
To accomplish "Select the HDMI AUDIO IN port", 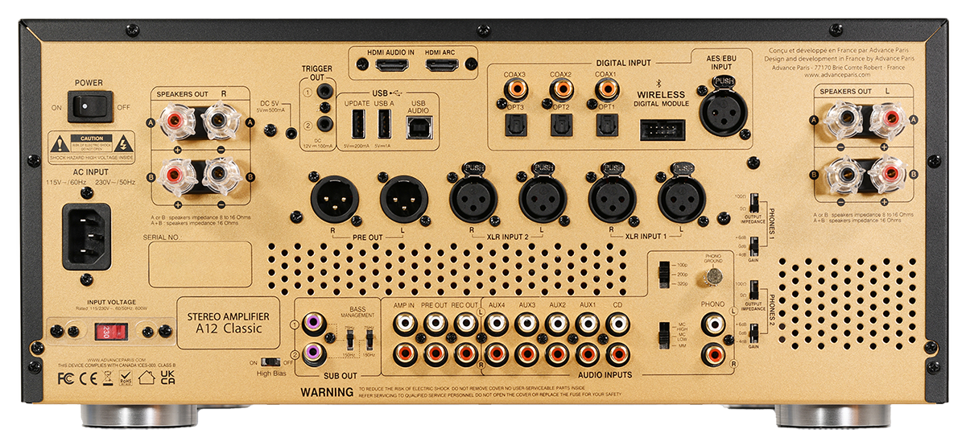I will tap(390, 66).
